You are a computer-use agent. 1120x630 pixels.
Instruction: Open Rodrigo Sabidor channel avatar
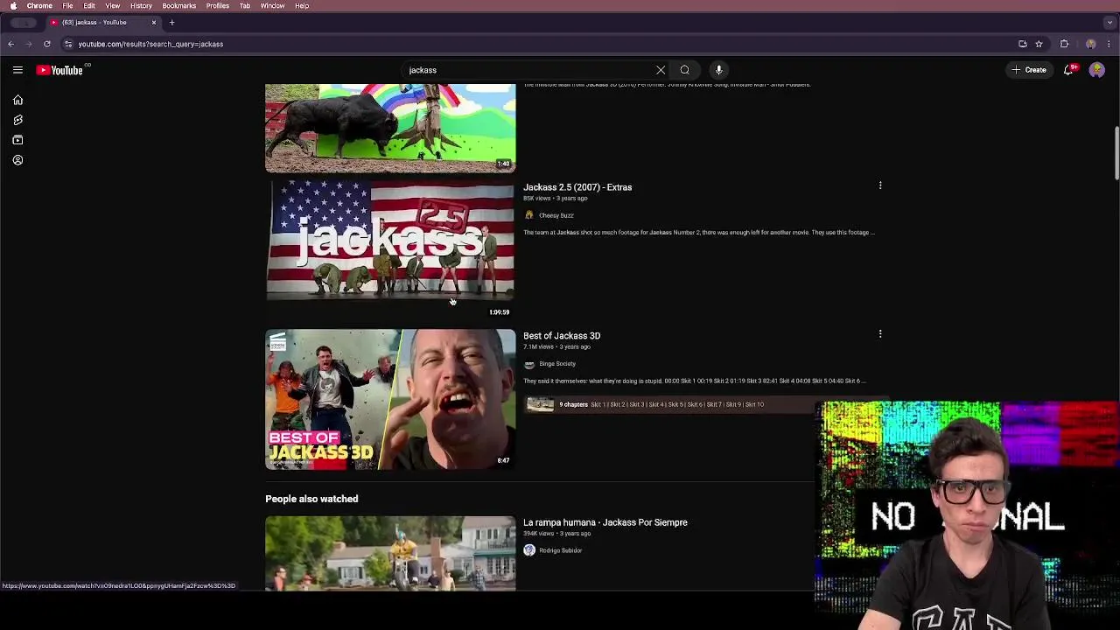click(528, 550)
